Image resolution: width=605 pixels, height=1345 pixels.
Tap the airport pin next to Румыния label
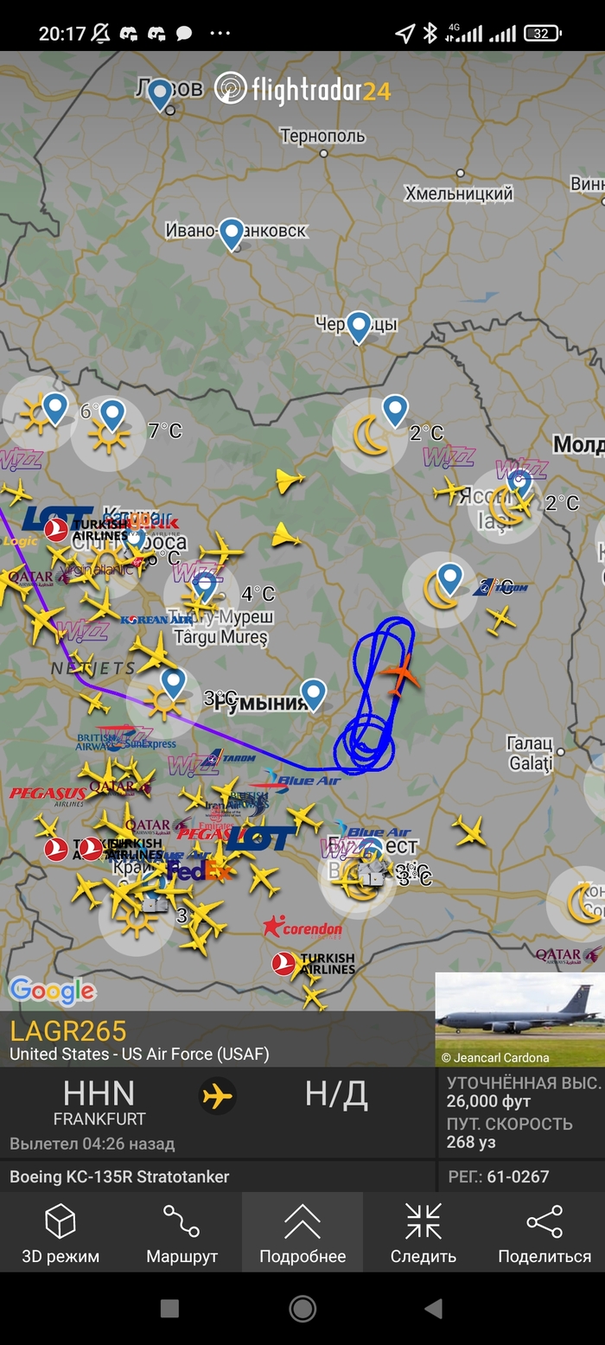pos(313,695)
